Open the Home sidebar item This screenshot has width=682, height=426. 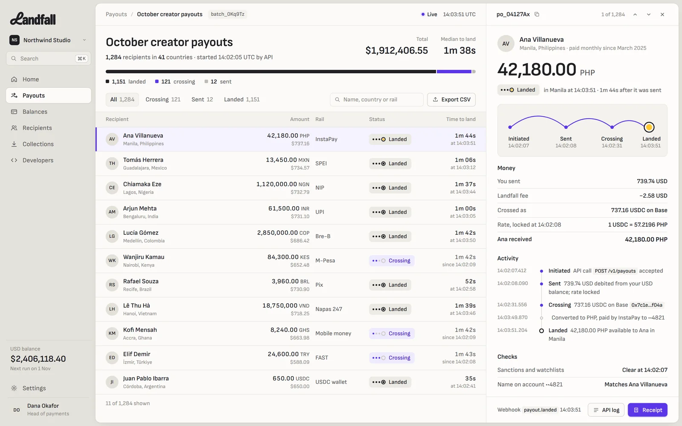click(49, 79)
